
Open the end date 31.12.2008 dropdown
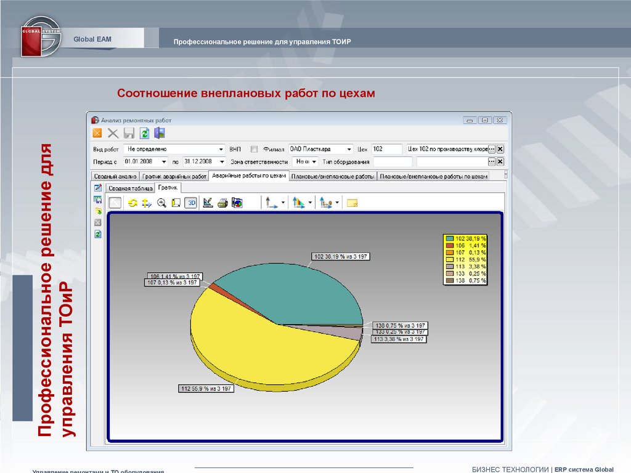(222, 162)
